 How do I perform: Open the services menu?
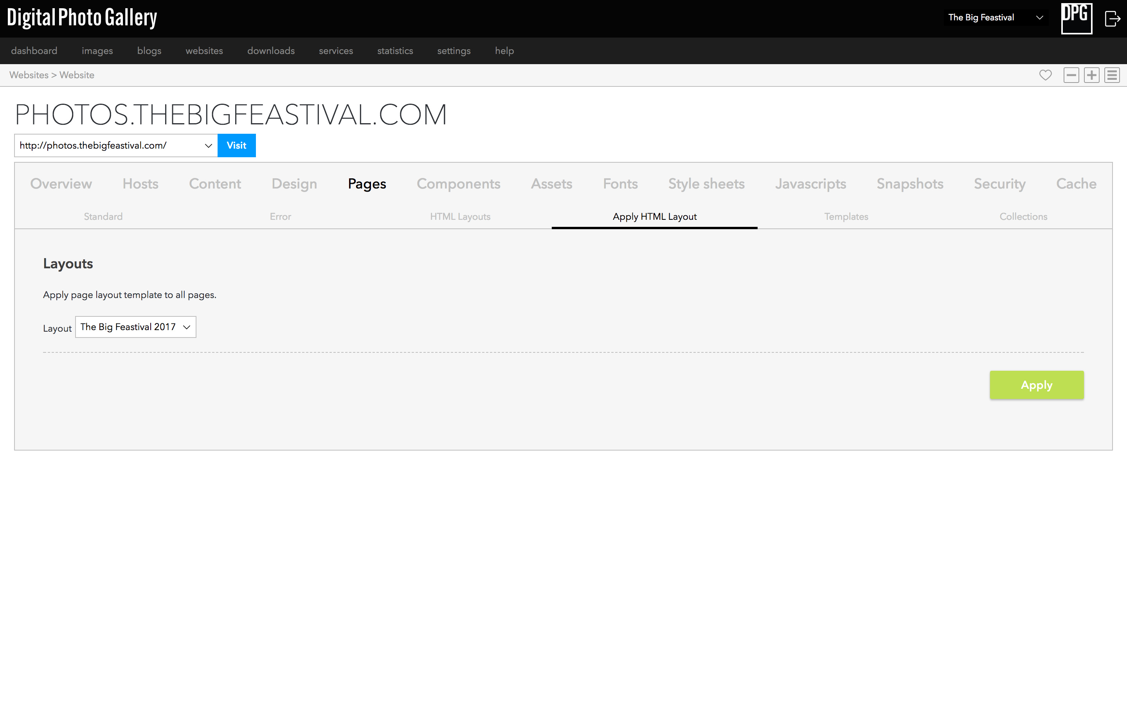(336, 51)
